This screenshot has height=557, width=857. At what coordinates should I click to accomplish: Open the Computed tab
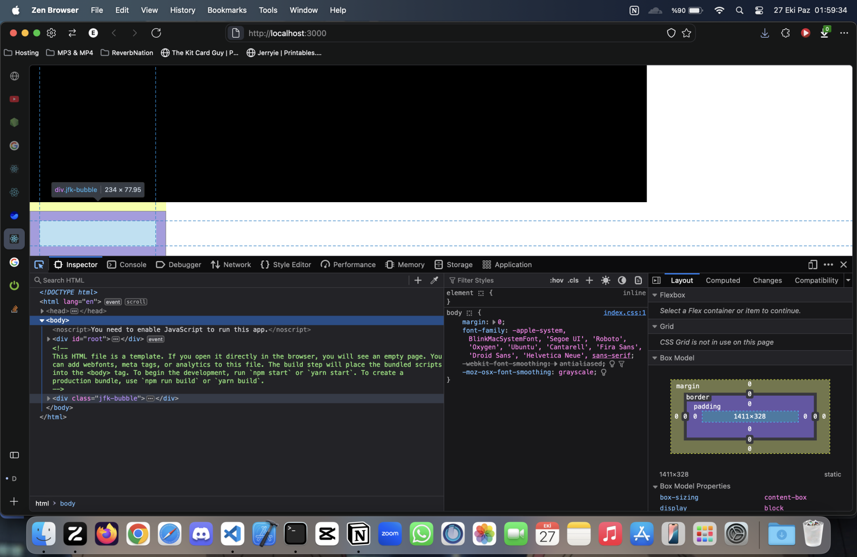pyautogui.click(x=722, y=280)
